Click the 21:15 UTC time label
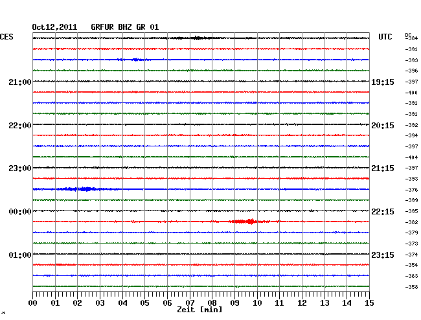The image size is (421, 320). (x=383, y=168)
